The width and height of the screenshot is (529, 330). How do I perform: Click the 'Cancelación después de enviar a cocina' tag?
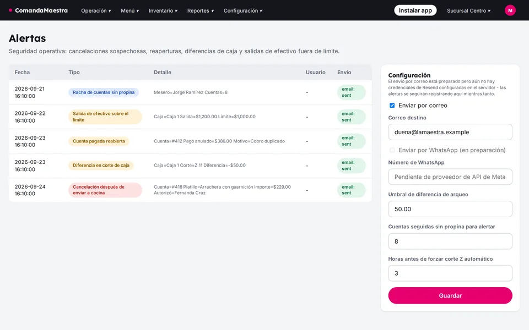click(105, 190)
